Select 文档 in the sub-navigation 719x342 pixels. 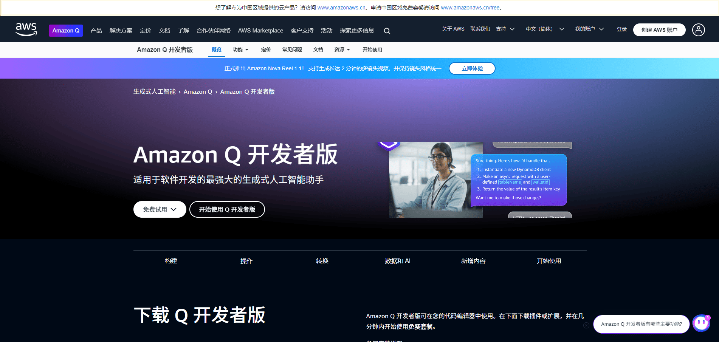(318, 50)
